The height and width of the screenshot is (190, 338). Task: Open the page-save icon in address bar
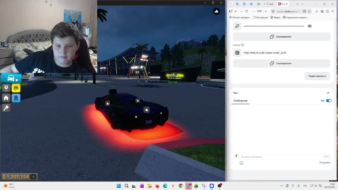[304, 11]
